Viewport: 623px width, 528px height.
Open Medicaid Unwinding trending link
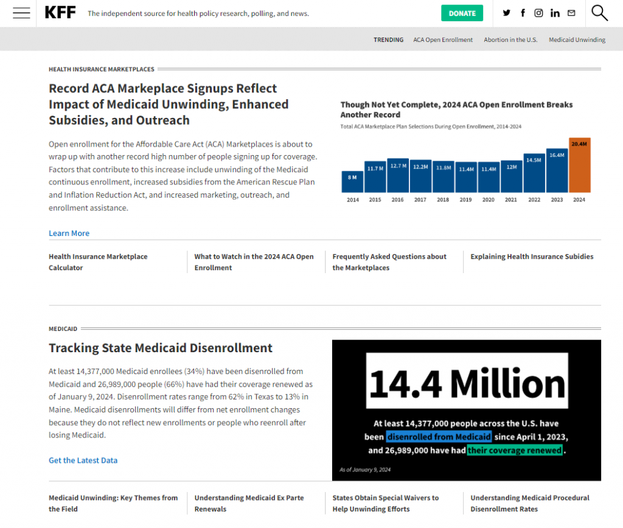(577, 40)
